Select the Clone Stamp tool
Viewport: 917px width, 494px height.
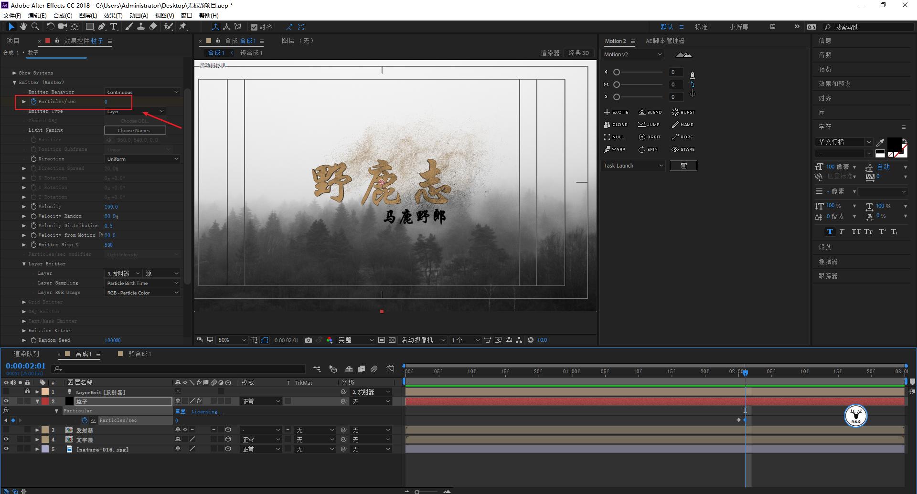[x=141, y=27]
